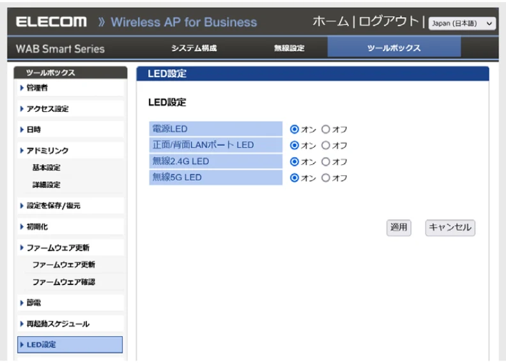Viewport: 506px width, 363px height.
Task: Switch to the システム構成 tab
Action: pyautogui.click(x=194, y=48)
